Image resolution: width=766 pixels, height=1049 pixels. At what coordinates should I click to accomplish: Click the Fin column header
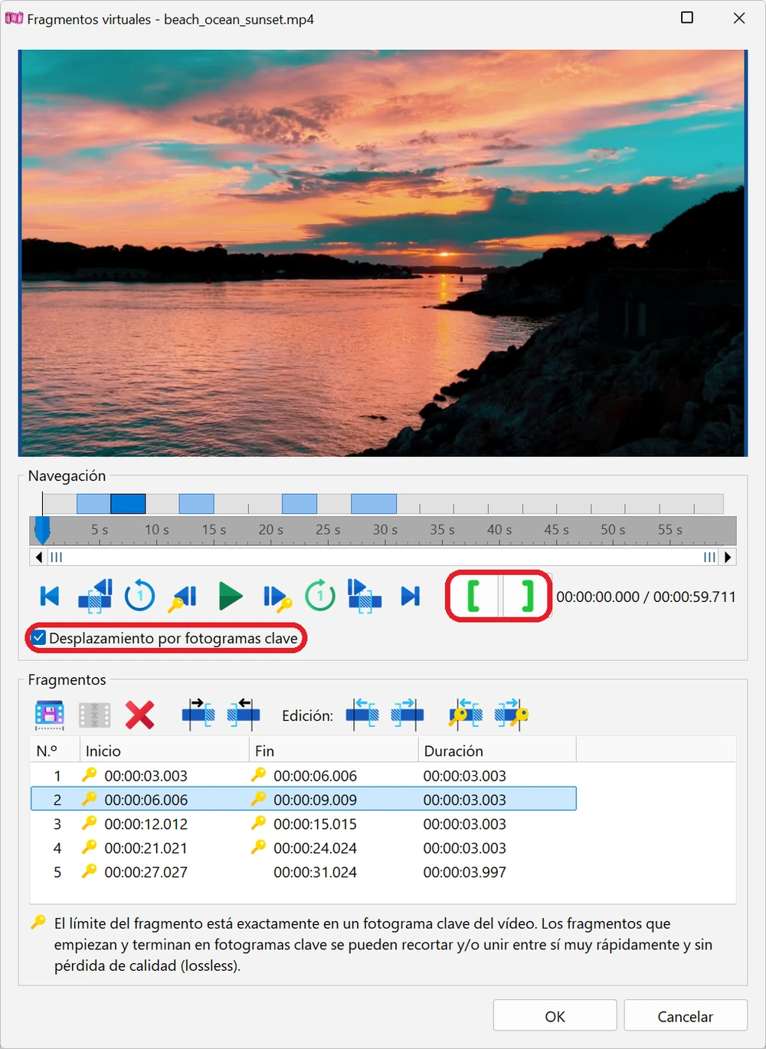click(334, 751)
